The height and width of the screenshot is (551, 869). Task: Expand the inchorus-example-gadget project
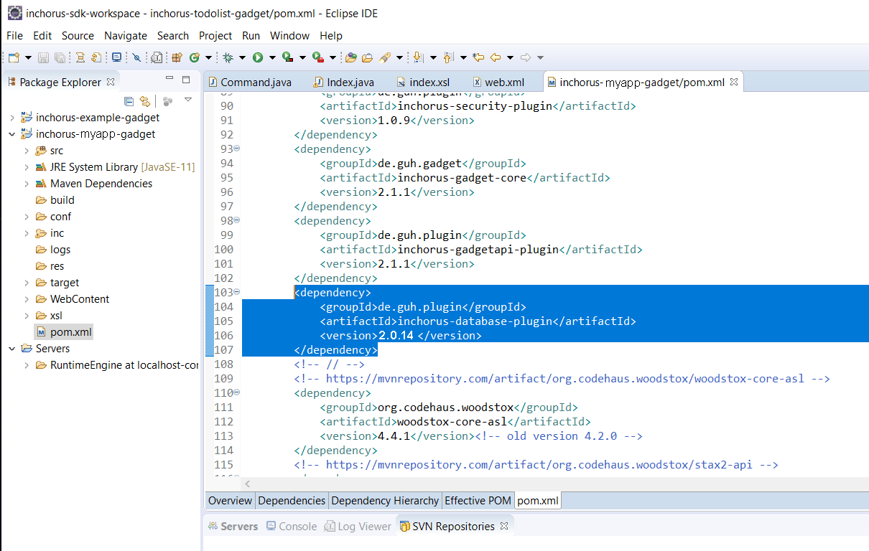[12, 118]
